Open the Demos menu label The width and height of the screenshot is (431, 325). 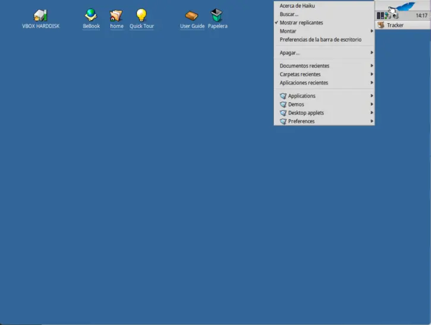[296, 105]
